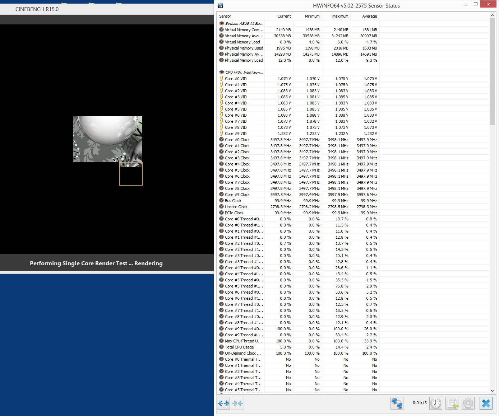The height and width of the screenshot is (416, 499).
Task: Click the Maximum column header
Action: point(336,16)
